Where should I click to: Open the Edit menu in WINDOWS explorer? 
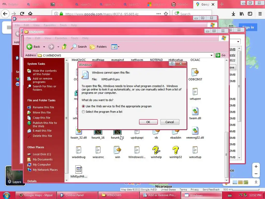point(38,38)
